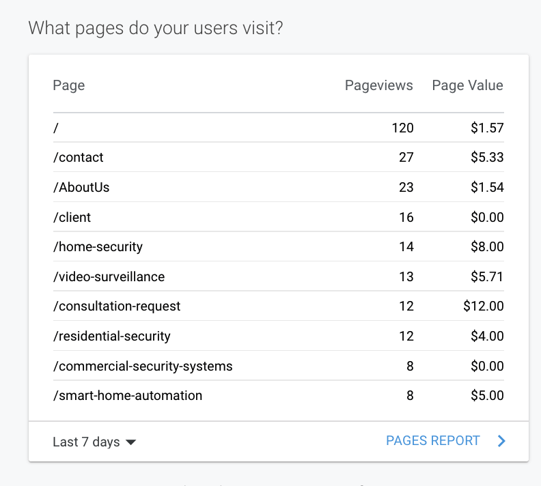Viewport: 541px width, 486px height.
Task: Open the /consultation-request page entry
Action: point(117,306)
